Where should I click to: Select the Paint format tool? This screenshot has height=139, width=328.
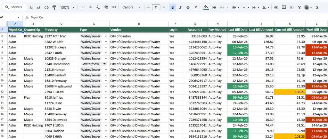point(54,7)
